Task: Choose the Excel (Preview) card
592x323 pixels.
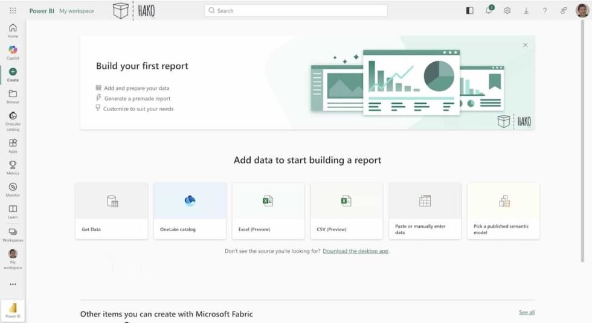Action: tap(268, 211)
